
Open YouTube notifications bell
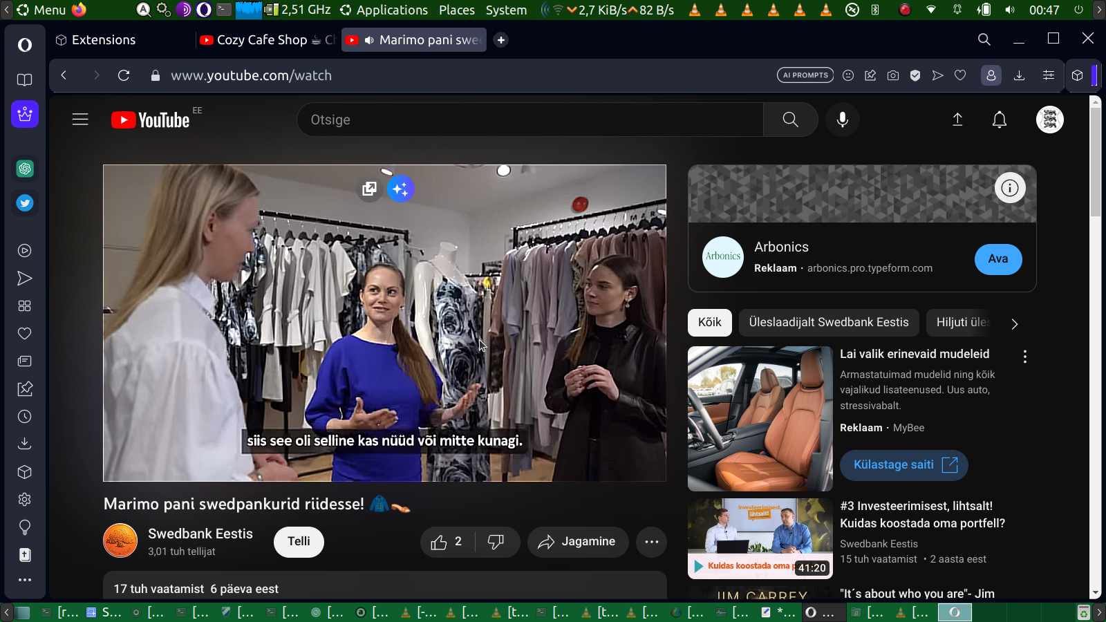click(1000, 120)
